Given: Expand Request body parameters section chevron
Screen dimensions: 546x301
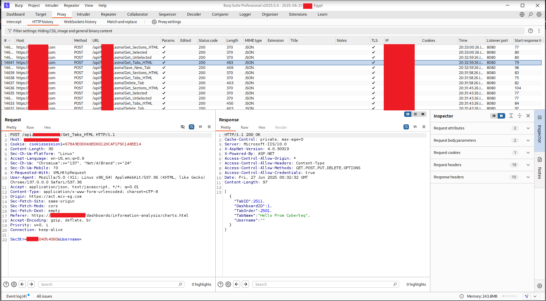Looking at the screenshot, I should (528, 140).
